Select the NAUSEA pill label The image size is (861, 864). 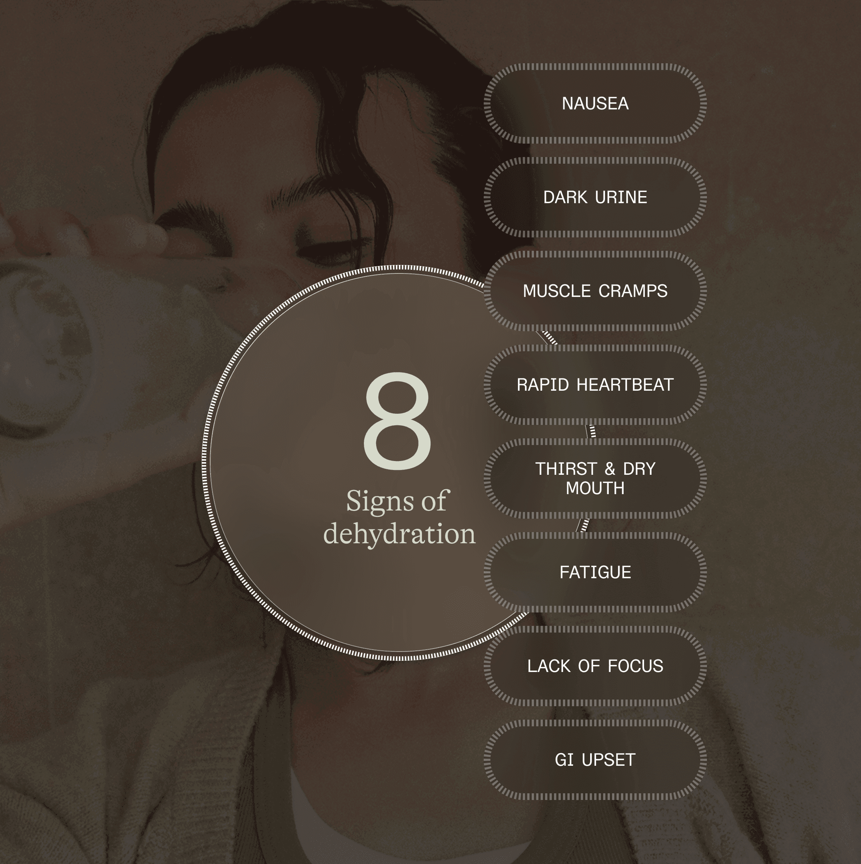(595, 103)
